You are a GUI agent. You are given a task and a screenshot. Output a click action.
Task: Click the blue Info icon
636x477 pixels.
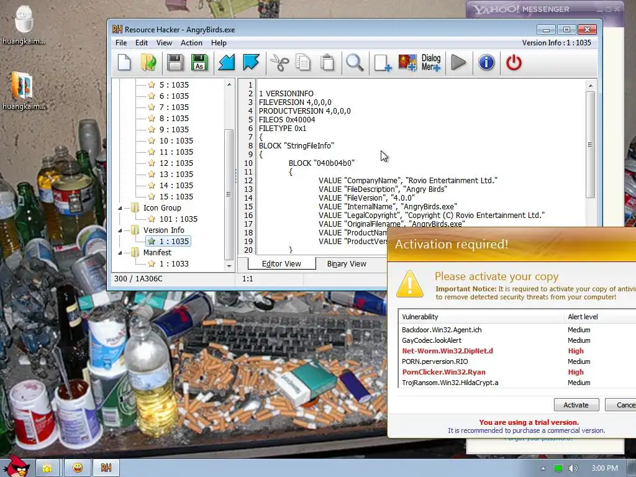click(486, 63)
